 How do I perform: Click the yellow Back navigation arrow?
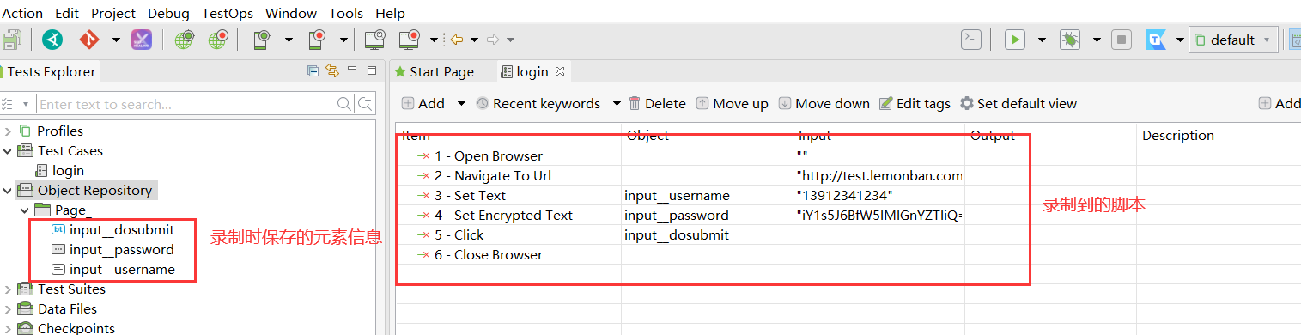[x=457, y=40]
